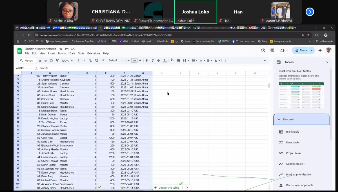The width and height of the screenshot is (338, 192).
Task: Select column H header
Action: [162, 73]
